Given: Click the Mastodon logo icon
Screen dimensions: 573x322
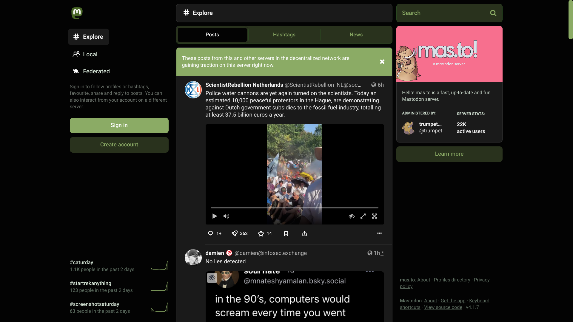Looking at the screenshot, I should [77, 13].
